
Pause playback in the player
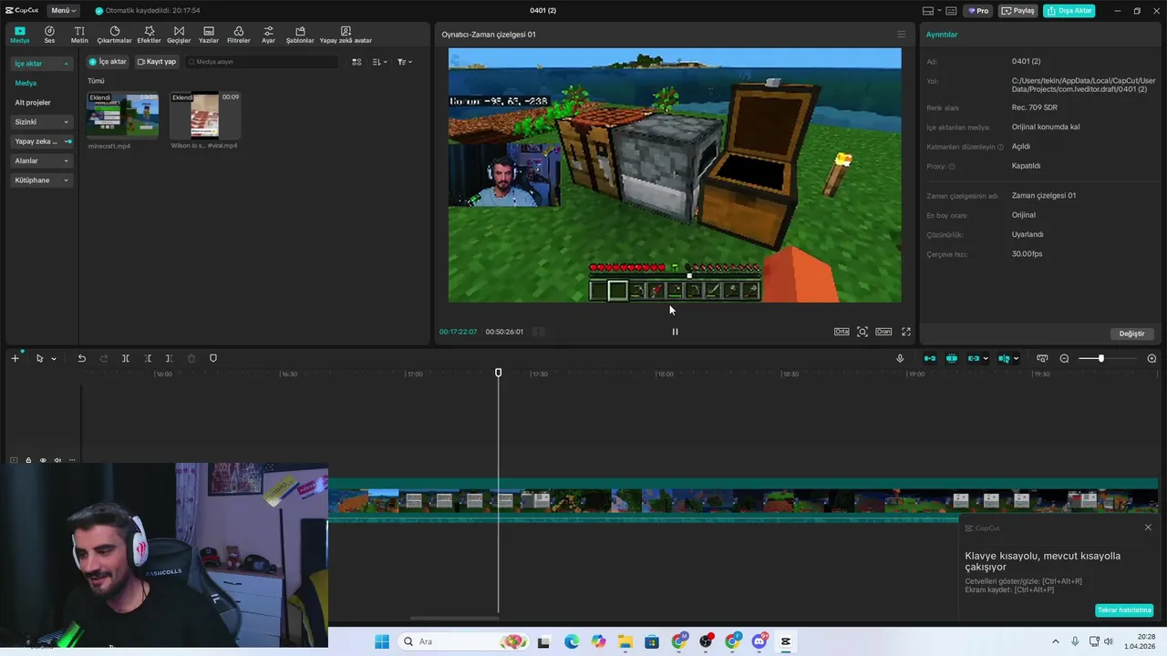click(x=675, y=332)
